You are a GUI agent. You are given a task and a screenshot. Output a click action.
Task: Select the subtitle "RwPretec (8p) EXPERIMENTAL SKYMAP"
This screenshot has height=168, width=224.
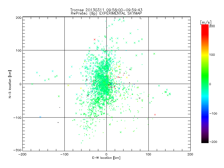click(106, 13)
